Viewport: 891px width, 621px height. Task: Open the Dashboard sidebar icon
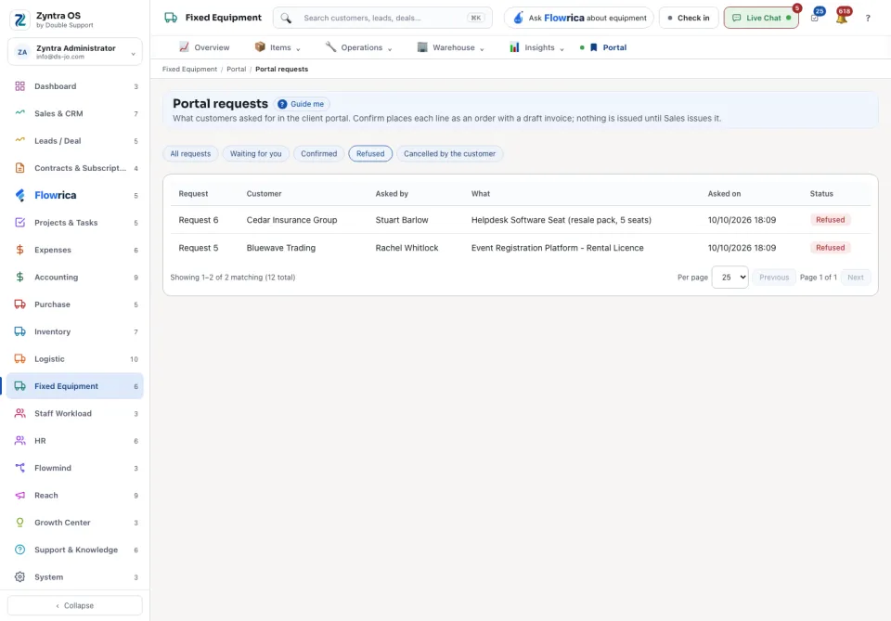coord(19,86)
